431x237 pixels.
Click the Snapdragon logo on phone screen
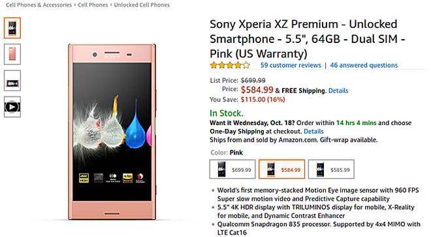coord(140,178)
